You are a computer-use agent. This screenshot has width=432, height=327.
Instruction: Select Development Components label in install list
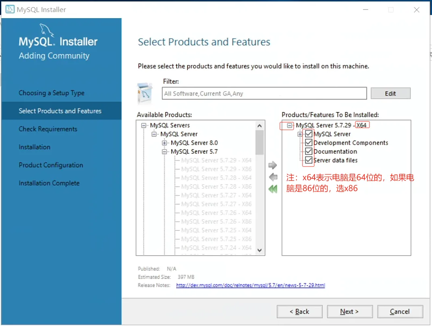[351, 143]
